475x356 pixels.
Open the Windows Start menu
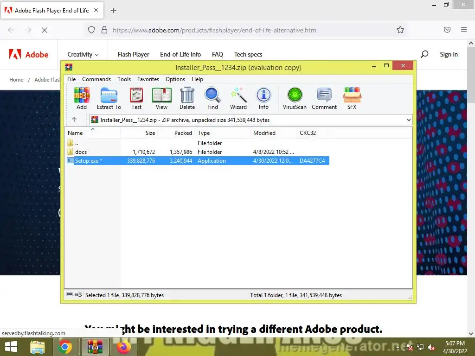(x=11, y=347)
